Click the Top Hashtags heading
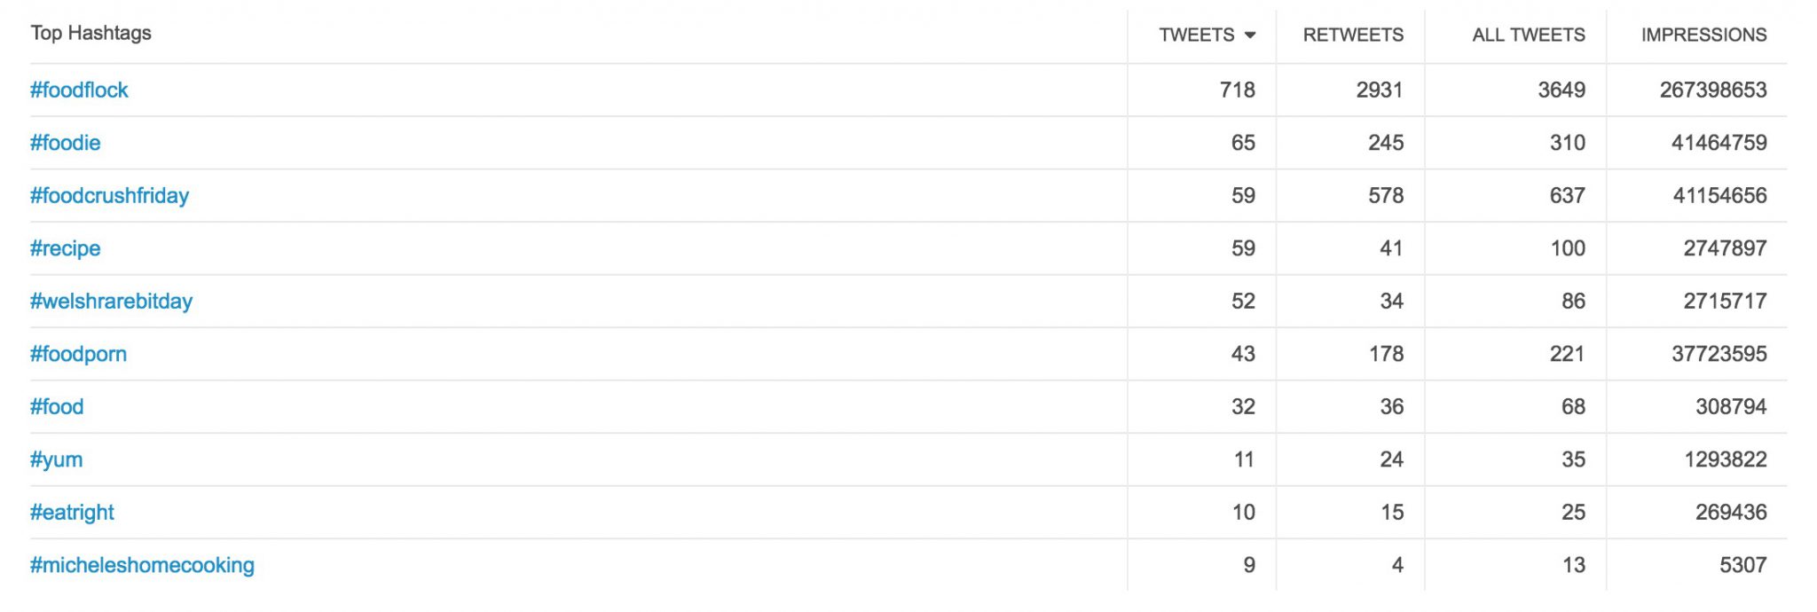1817x612 pixels. click(x=90, y=34)
